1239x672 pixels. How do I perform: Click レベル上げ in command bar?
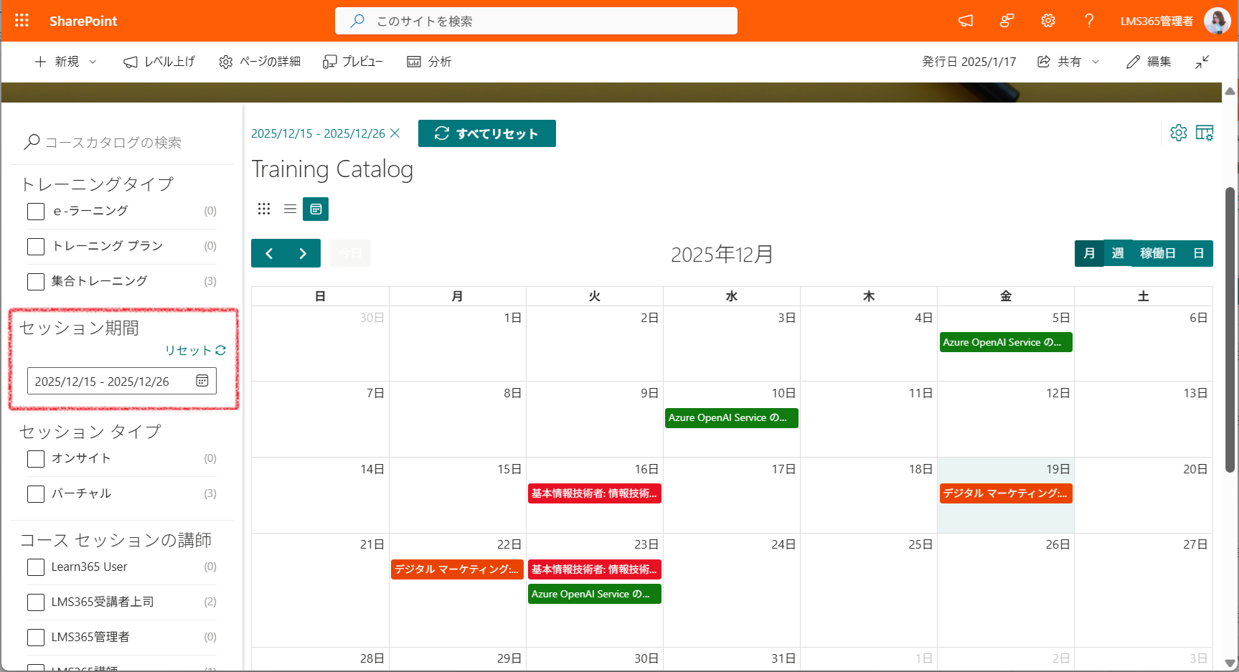(x=159, y=62)
